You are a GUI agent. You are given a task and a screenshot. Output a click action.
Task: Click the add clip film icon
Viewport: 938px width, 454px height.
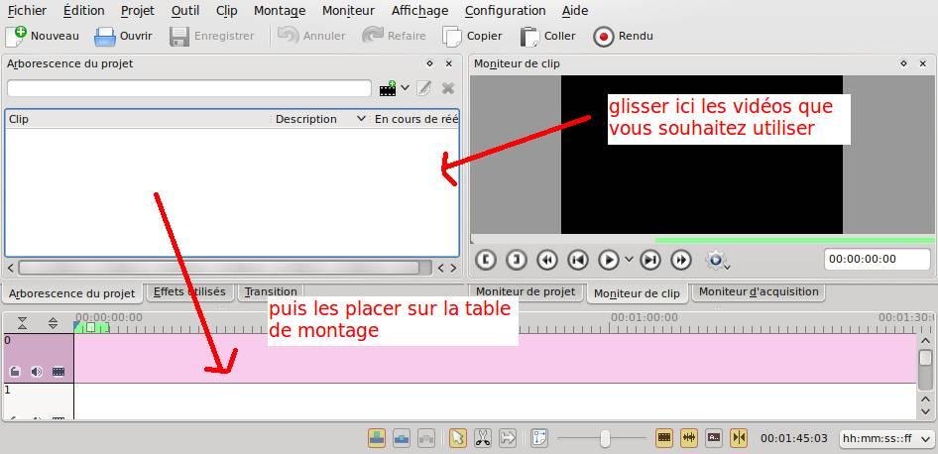[388, 89]
